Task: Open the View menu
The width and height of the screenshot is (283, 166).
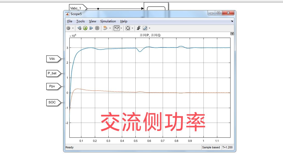Action: coord(93,21)
